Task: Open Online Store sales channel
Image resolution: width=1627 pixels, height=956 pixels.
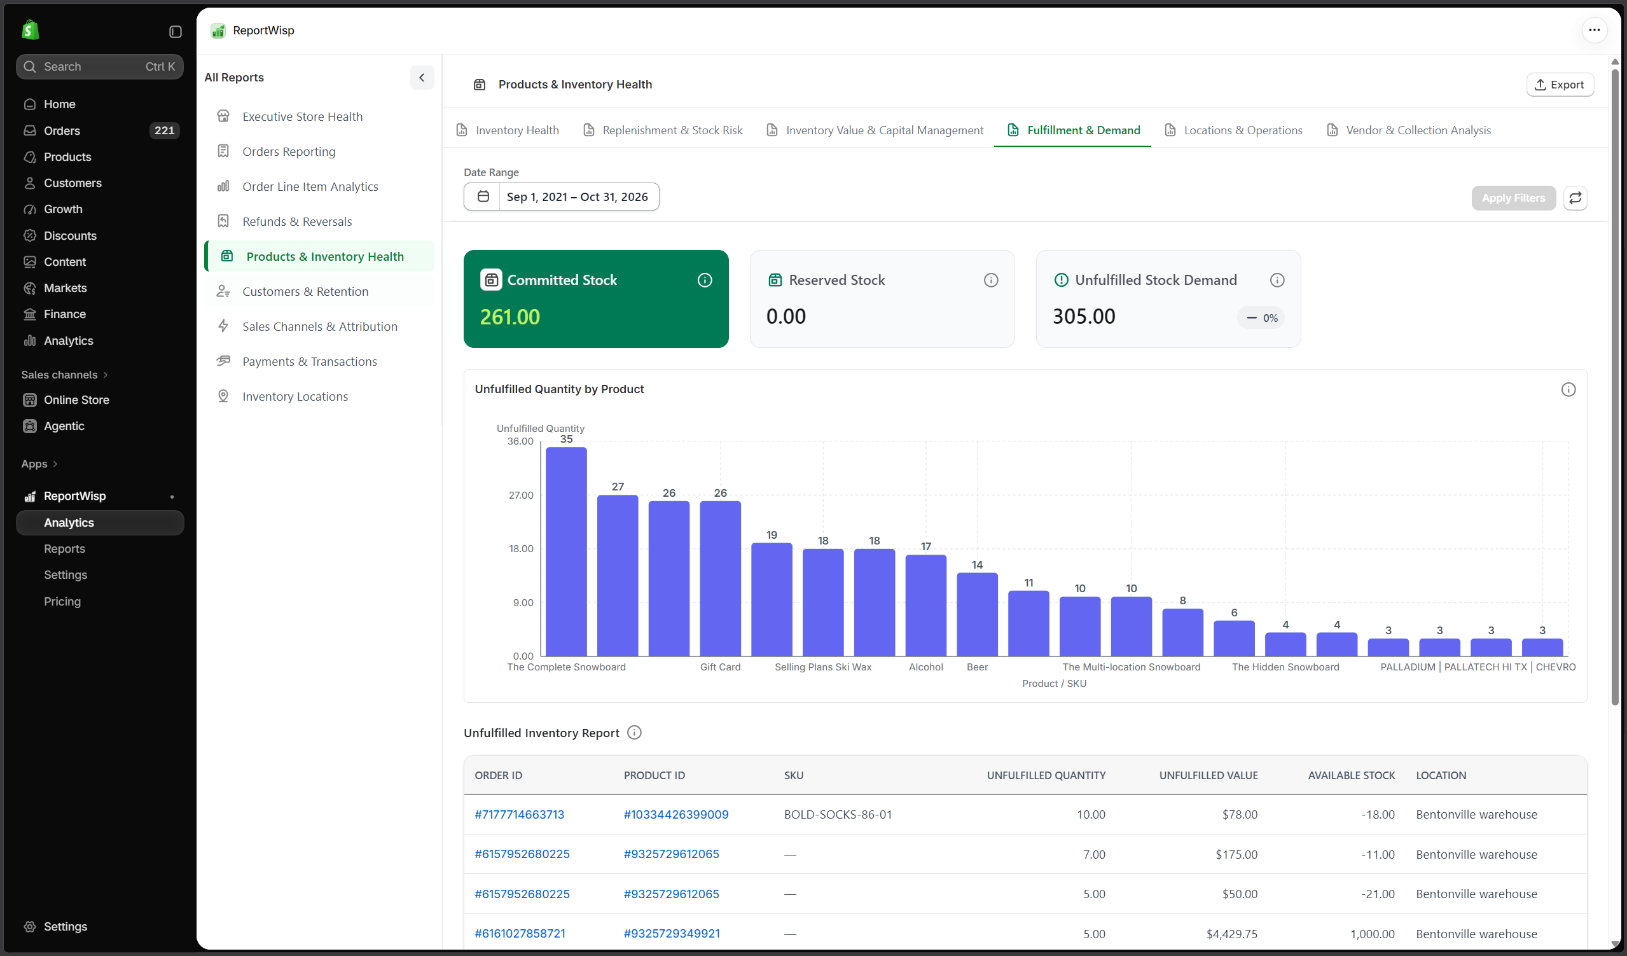Action: coord(99,399)
